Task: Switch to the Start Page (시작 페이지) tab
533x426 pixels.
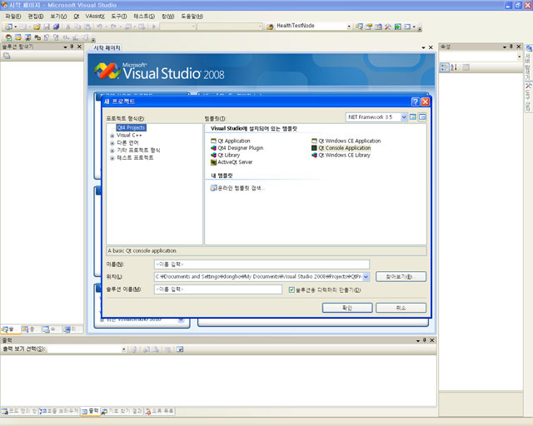Action: coord(107,48)
